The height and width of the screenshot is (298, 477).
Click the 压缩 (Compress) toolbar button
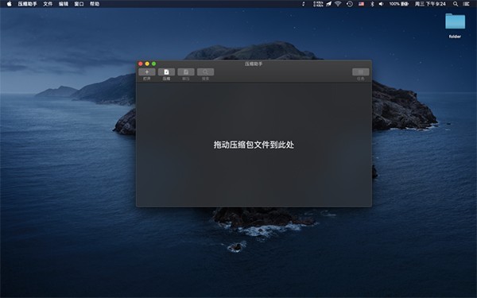point(166,72)
